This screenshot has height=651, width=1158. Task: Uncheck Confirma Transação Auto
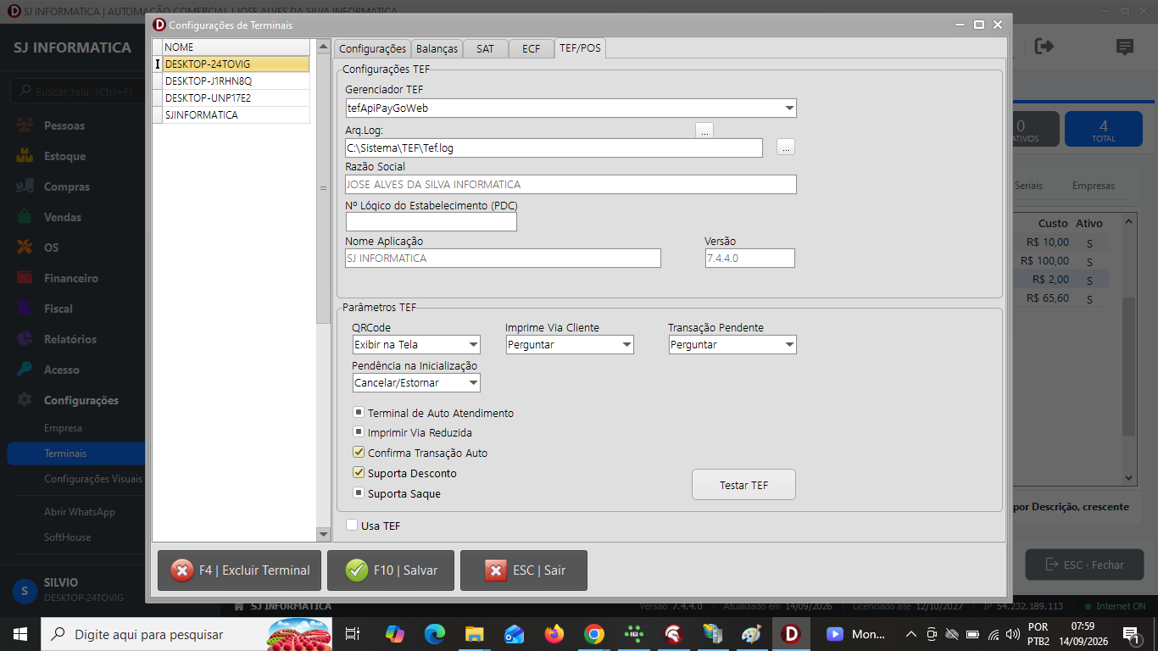pyautogui.click(x=359, y=453)
